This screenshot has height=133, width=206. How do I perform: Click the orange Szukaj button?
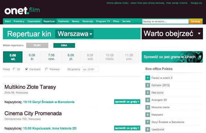click(195, 21)
